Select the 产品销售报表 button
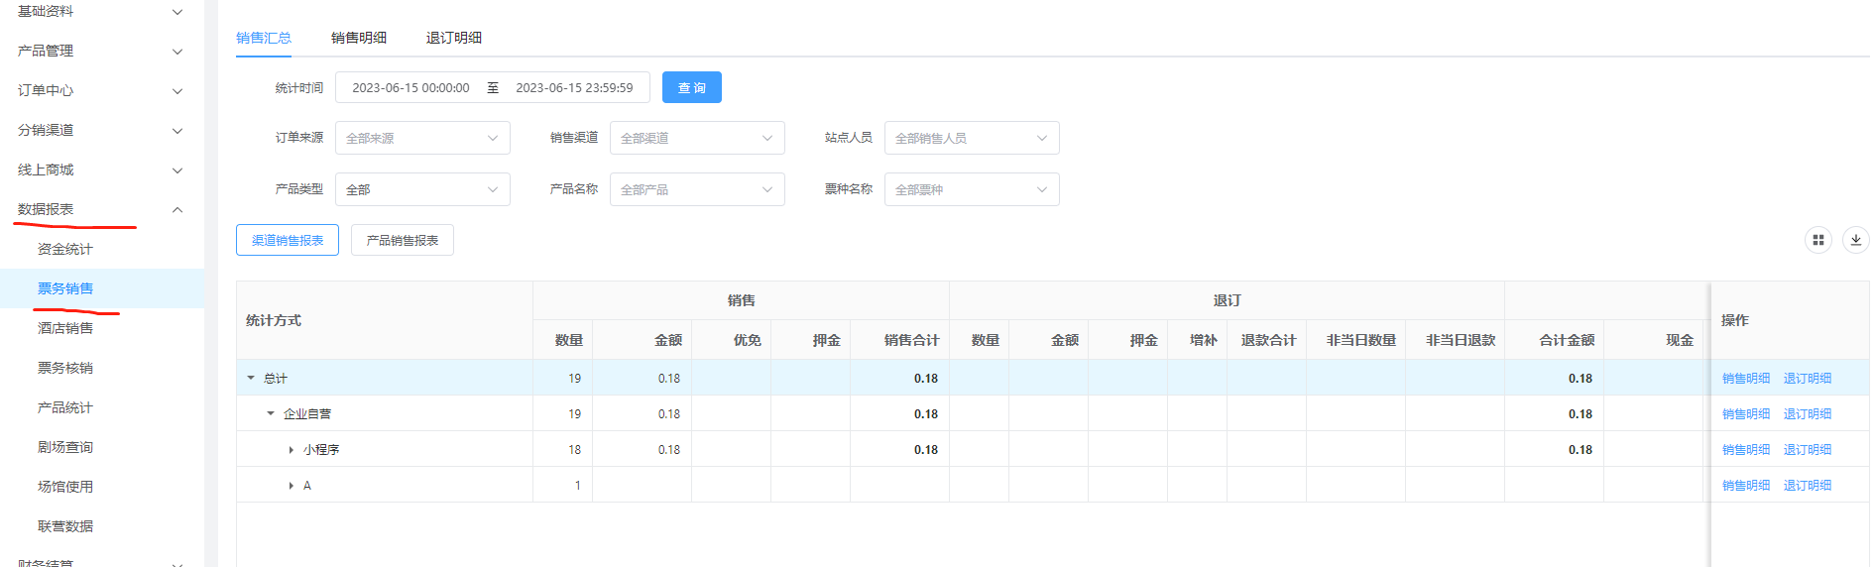Screen dimensions: 1875x567 point(402,240)
